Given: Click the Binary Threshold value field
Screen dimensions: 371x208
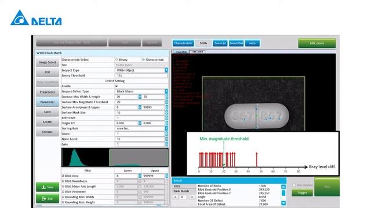Looking at the screenshot, I should click(x=141, y=76).
